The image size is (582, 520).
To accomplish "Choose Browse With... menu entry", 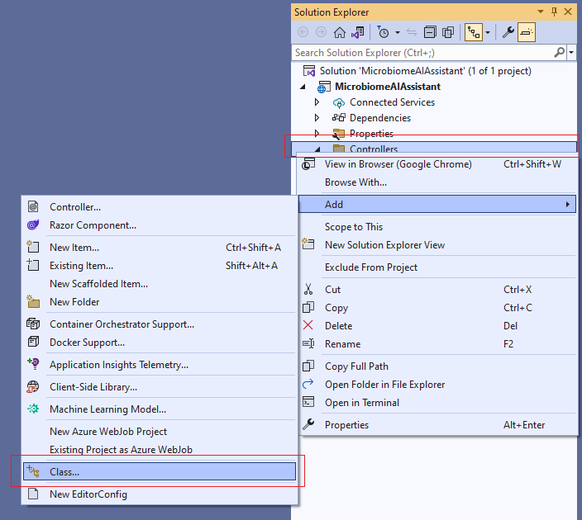I will pos(437,182).
